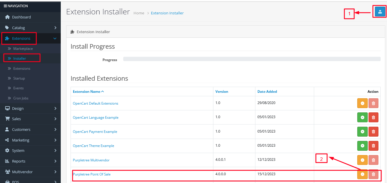Click the trash icon for OpenCart Default Extensions

(373, 103)
